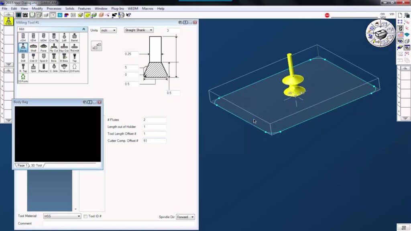Choose the Lolli lollipop cutter tool type
Image resolution: width=411 pixels, height=231 pixels.
pyautogui.click(x=64, y=37)
